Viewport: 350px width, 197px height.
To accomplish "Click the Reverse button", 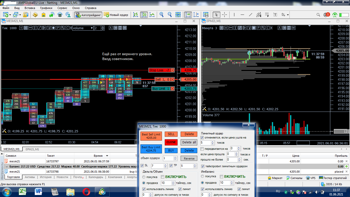I will coord(189,159).
